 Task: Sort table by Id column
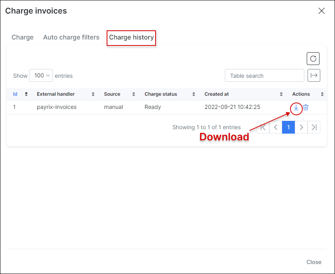(x=20, y=94)
